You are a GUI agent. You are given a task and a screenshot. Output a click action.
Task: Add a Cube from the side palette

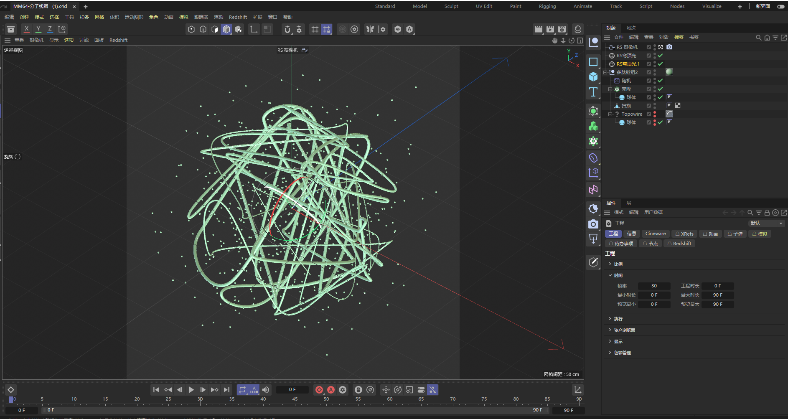pos(593,77)
